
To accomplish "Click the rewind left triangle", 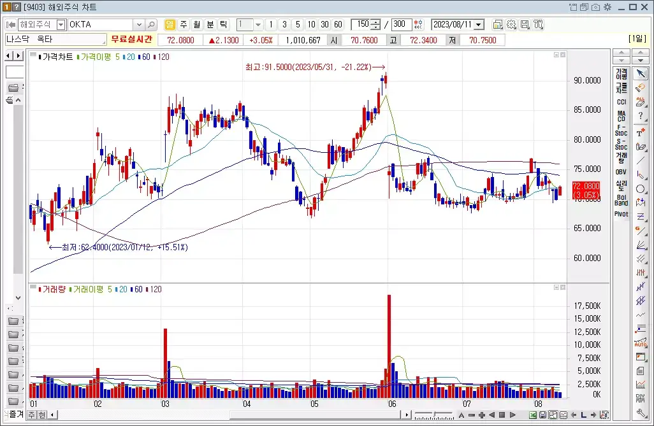I will point(491,415).
